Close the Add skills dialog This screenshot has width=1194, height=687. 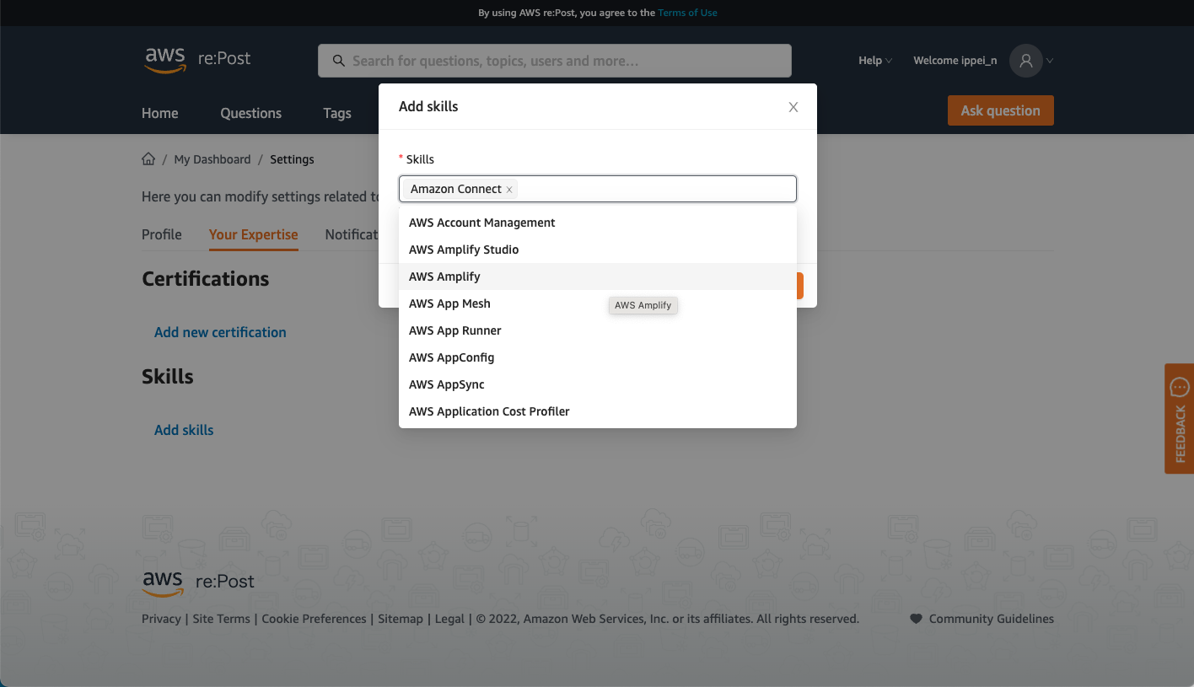pyautogui.click(x=793, y=107)
